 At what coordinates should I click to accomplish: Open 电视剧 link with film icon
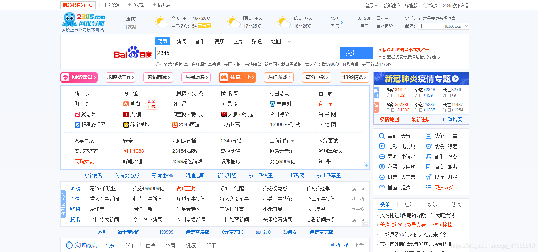(x=281, y=104)
